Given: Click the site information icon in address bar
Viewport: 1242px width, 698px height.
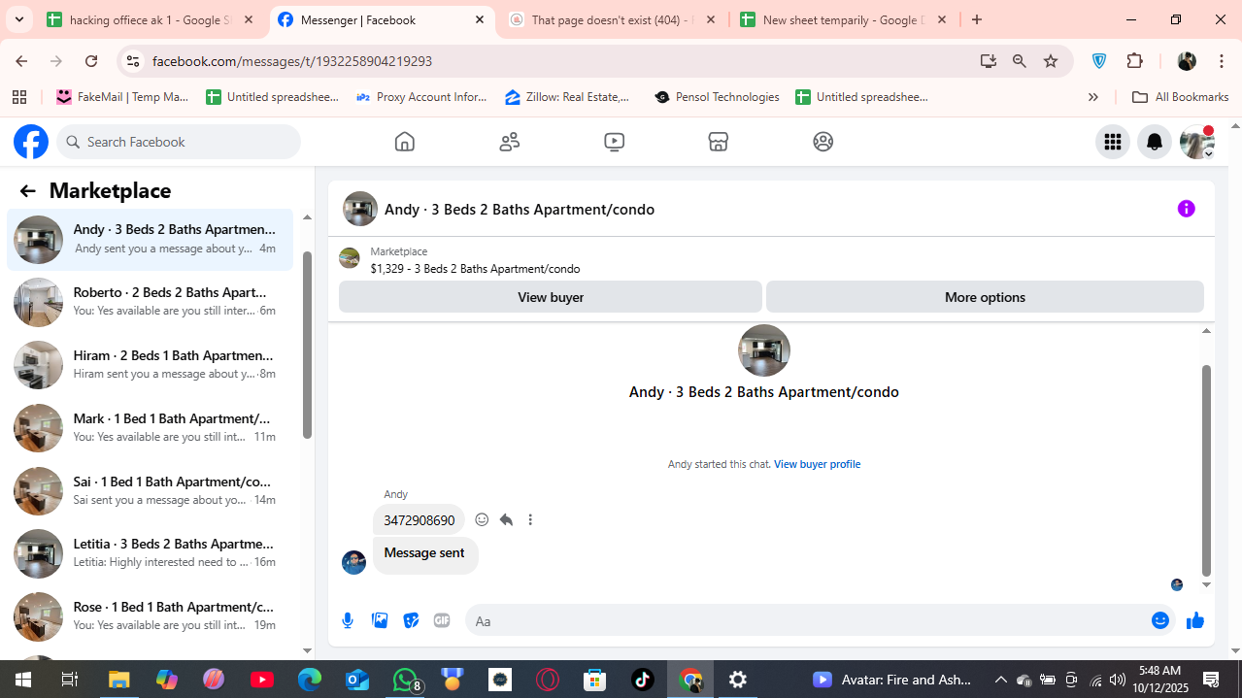Looking at the screenshot, I should tap(133, 61).
